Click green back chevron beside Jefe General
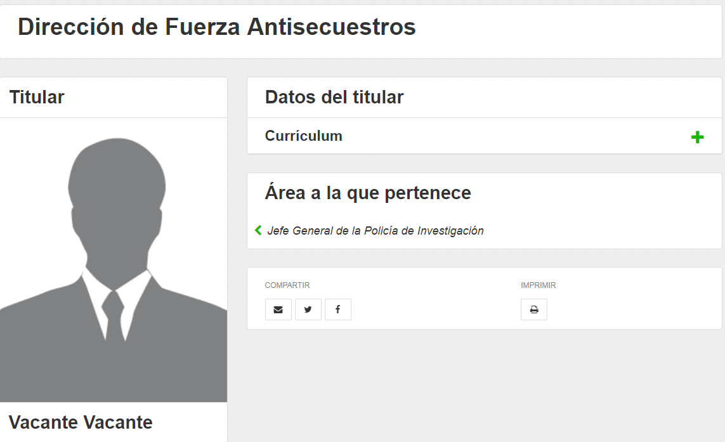The image size is (725, 442). (x=258, y=230)
